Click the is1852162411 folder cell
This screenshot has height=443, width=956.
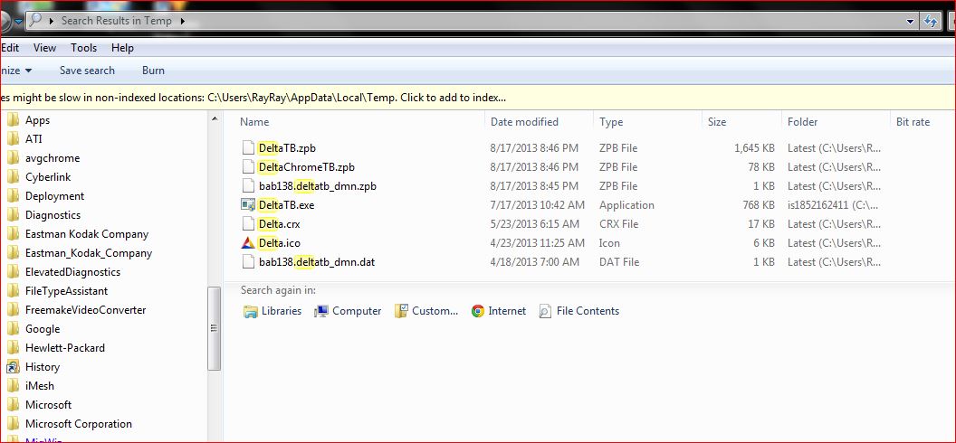835,205
